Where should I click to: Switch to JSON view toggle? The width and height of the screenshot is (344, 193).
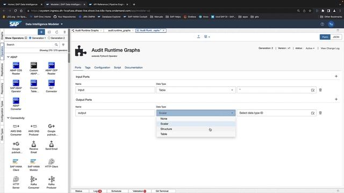(x=336, y=37)
